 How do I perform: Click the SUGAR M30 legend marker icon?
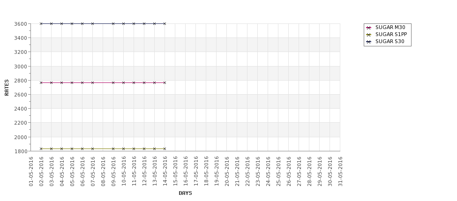pyautogui.click(x=368, y=28)
